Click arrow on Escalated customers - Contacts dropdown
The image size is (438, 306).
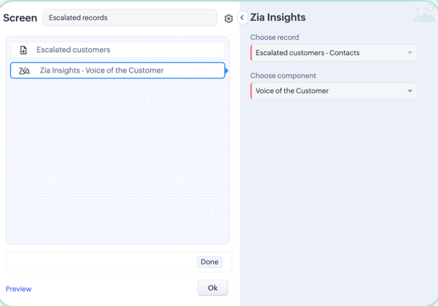click(x=410, y=53)
